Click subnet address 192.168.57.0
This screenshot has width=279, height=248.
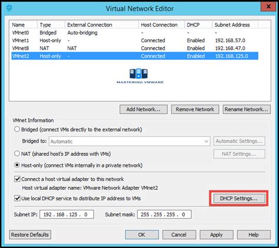230,41
